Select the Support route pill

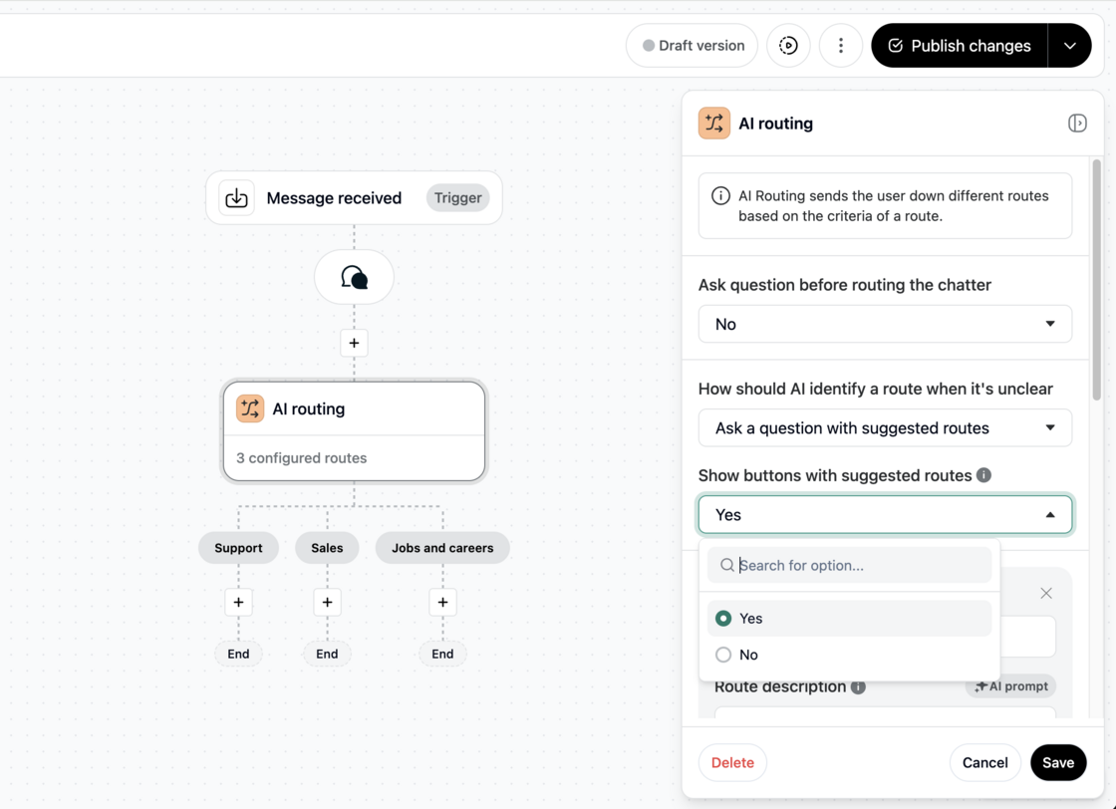coord(238,548)
